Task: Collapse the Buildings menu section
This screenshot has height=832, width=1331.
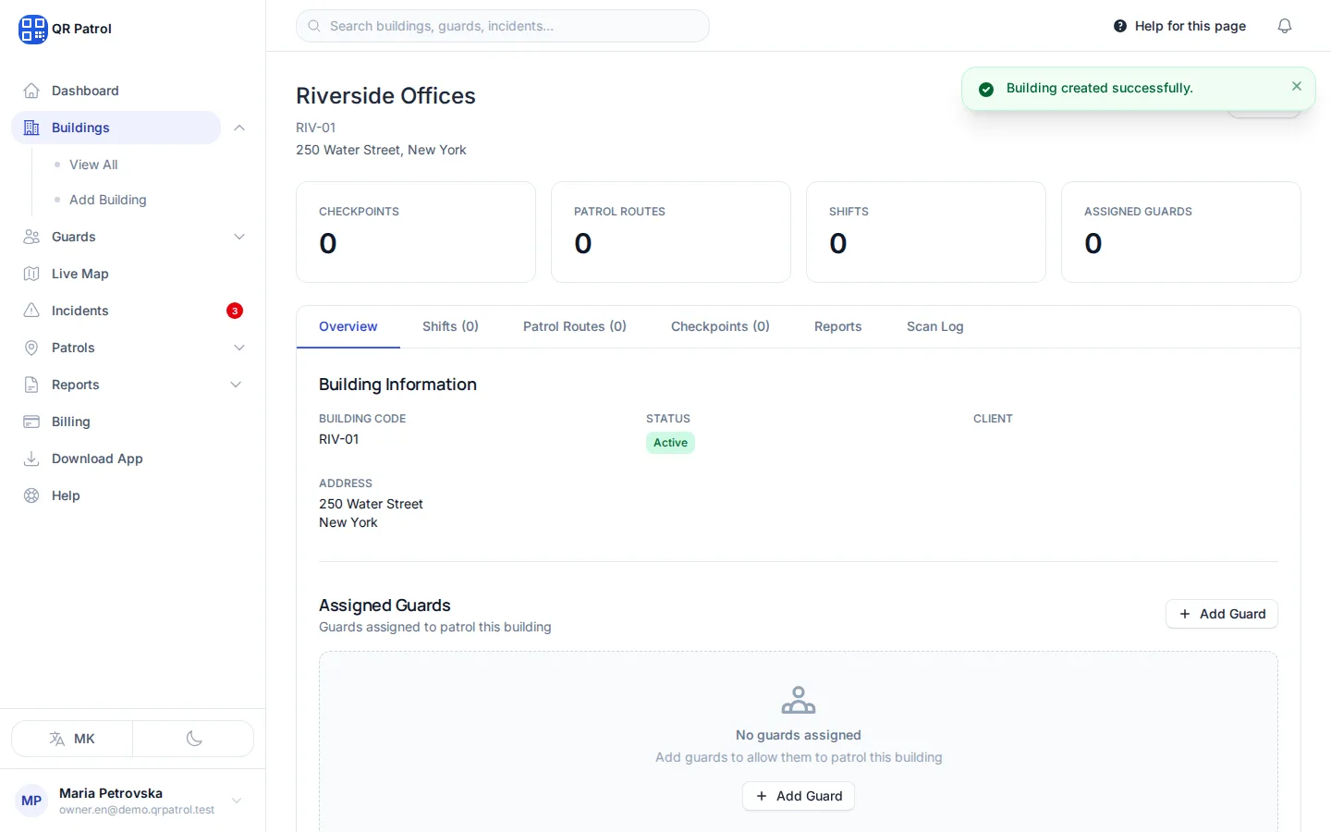Action: pyautogui.click(x=239, y=128)
